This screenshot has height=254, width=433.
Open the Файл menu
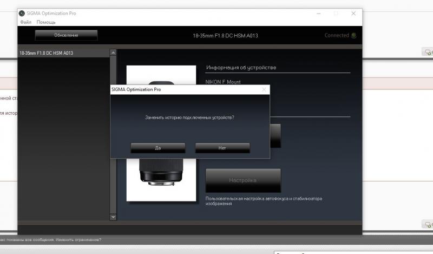[25, 22]
